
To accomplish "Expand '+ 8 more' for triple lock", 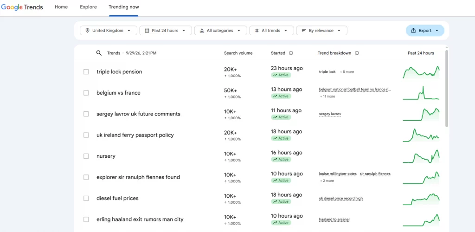I will [x=347, y=72].
